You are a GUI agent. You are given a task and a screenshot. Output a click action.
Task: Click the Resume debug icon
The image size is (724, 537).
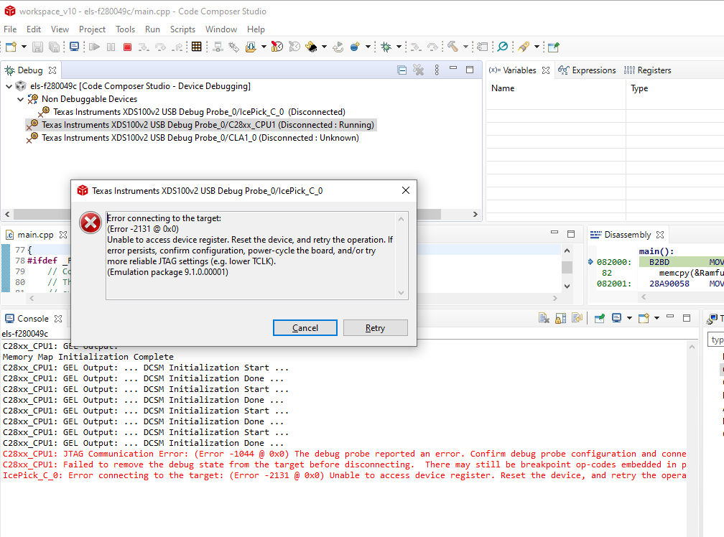coord(95,47)
